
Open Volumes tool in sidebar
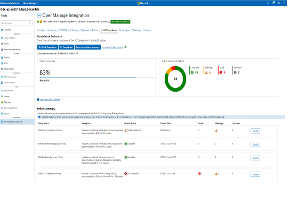click(5, 58)
